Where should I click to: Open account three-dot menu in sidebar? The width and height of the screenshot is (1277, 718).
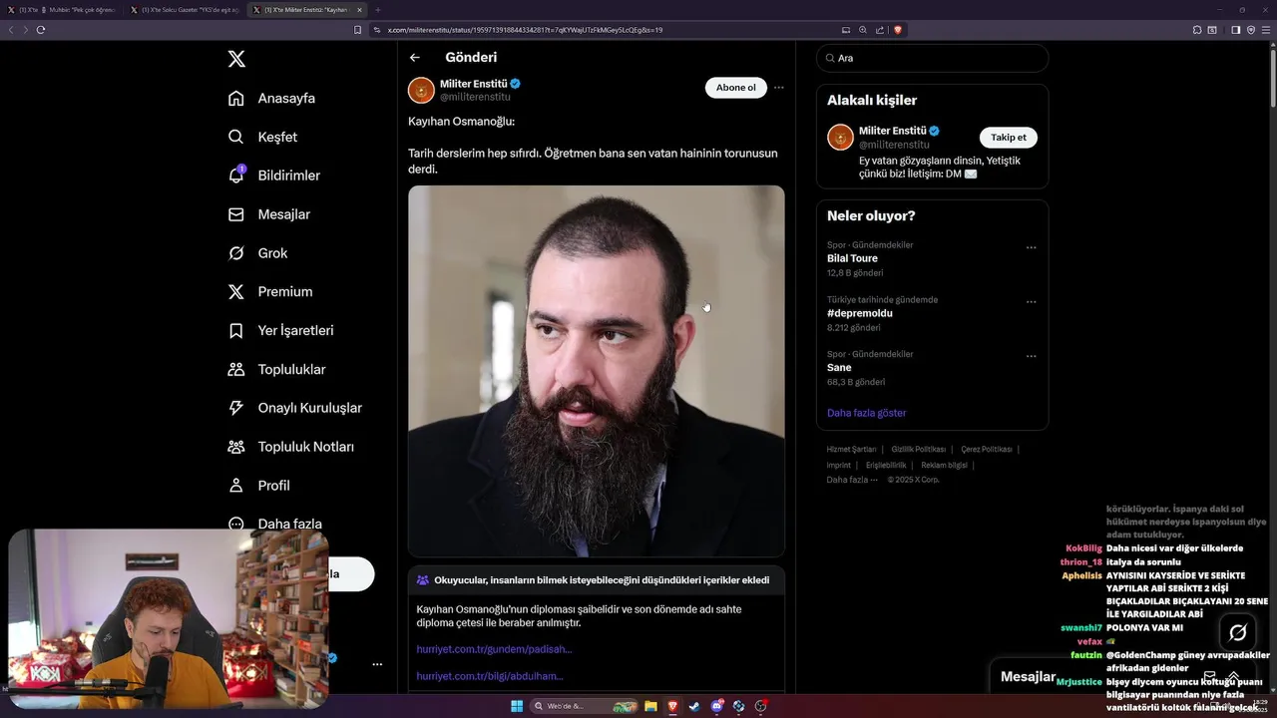click(x=377, y=664)
